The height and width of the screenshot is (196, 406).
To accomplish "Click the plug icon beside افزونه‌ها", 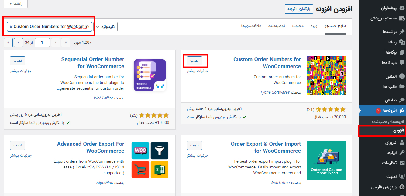I will pyautogui.click(x=402, y=111).
